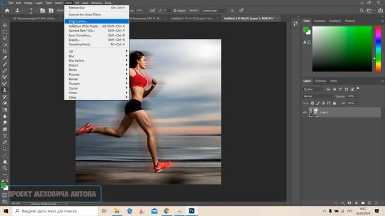Open the Windows Start menu
The width and height of the screenshot is (385, 216).
(6, 211)
